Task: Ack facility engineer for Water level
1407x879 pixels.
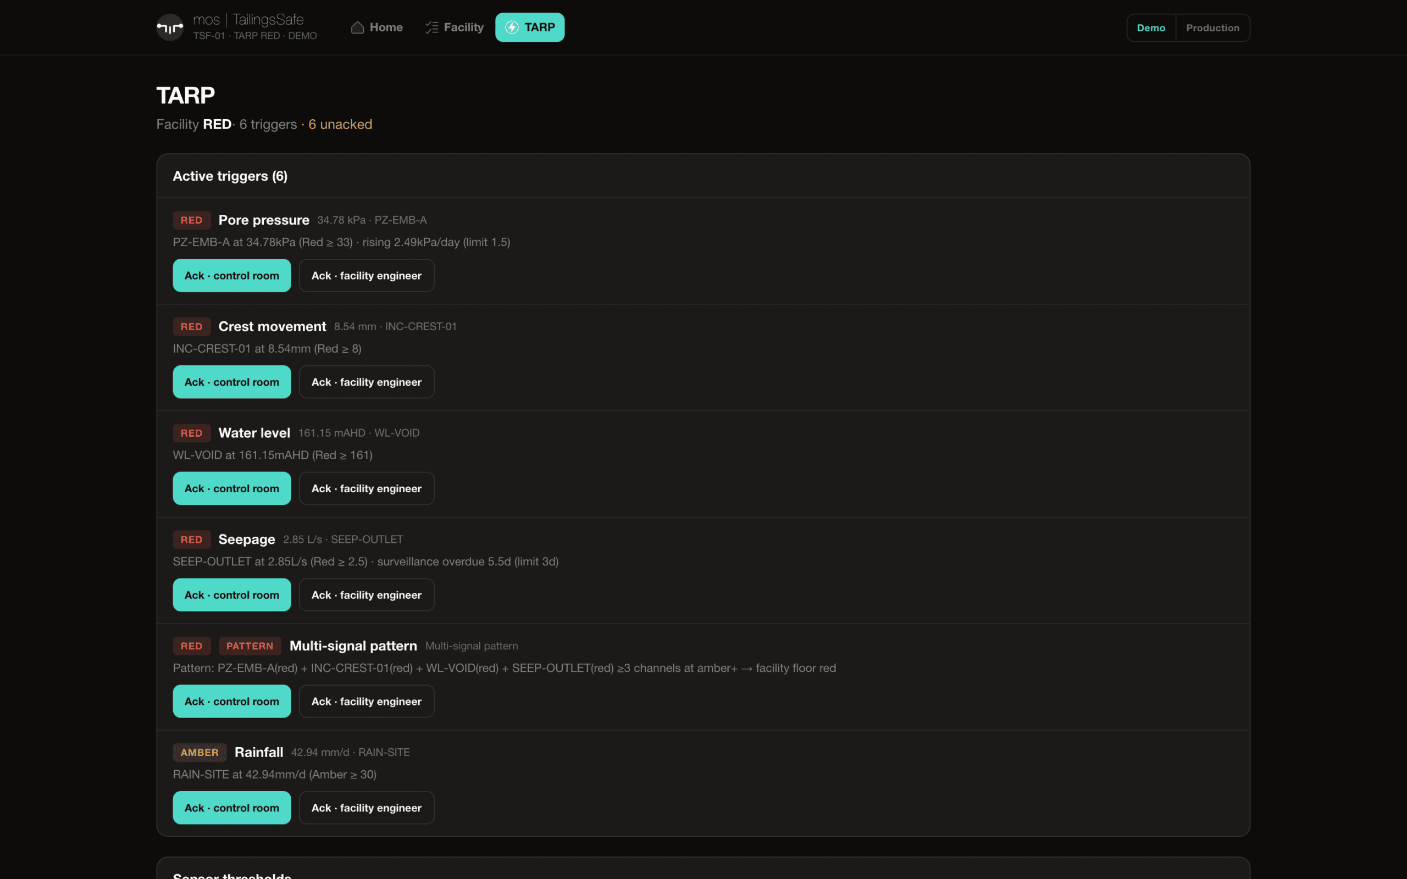Action: coord(366,488)
